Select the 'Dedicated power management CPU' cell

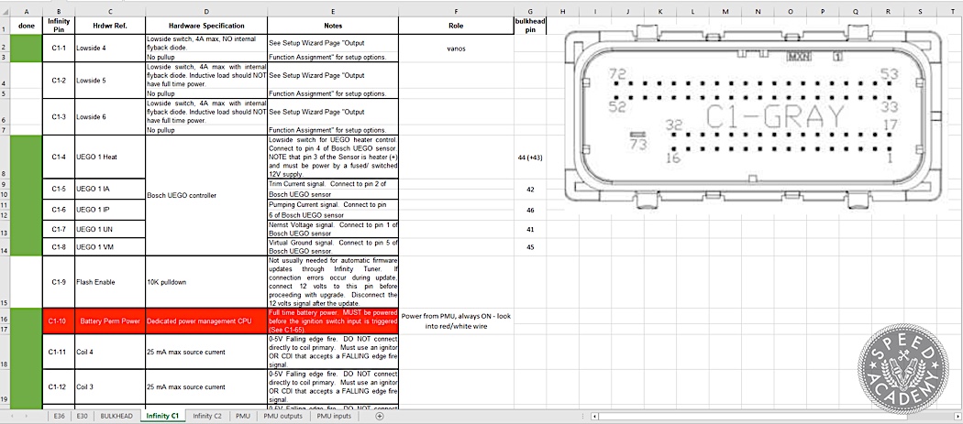pos(206,321)
